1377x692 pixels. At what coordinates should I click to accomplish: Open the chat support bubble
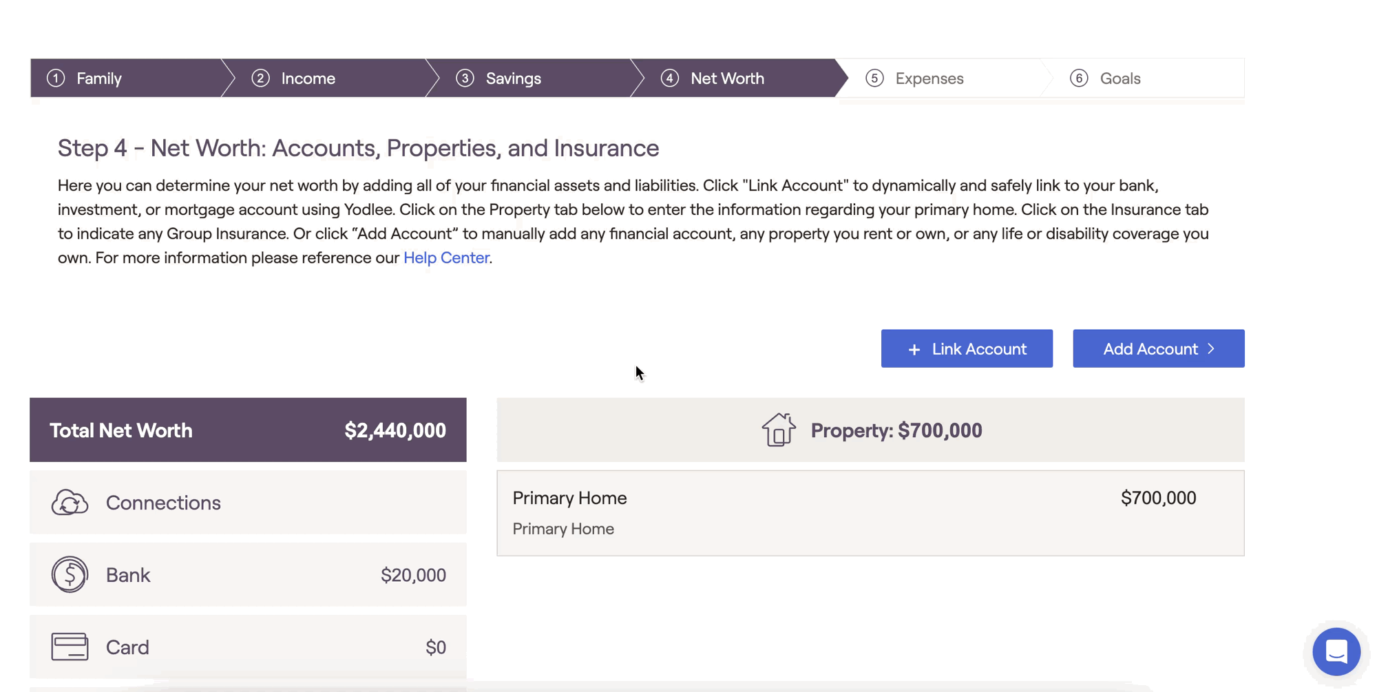point(1336,651)
